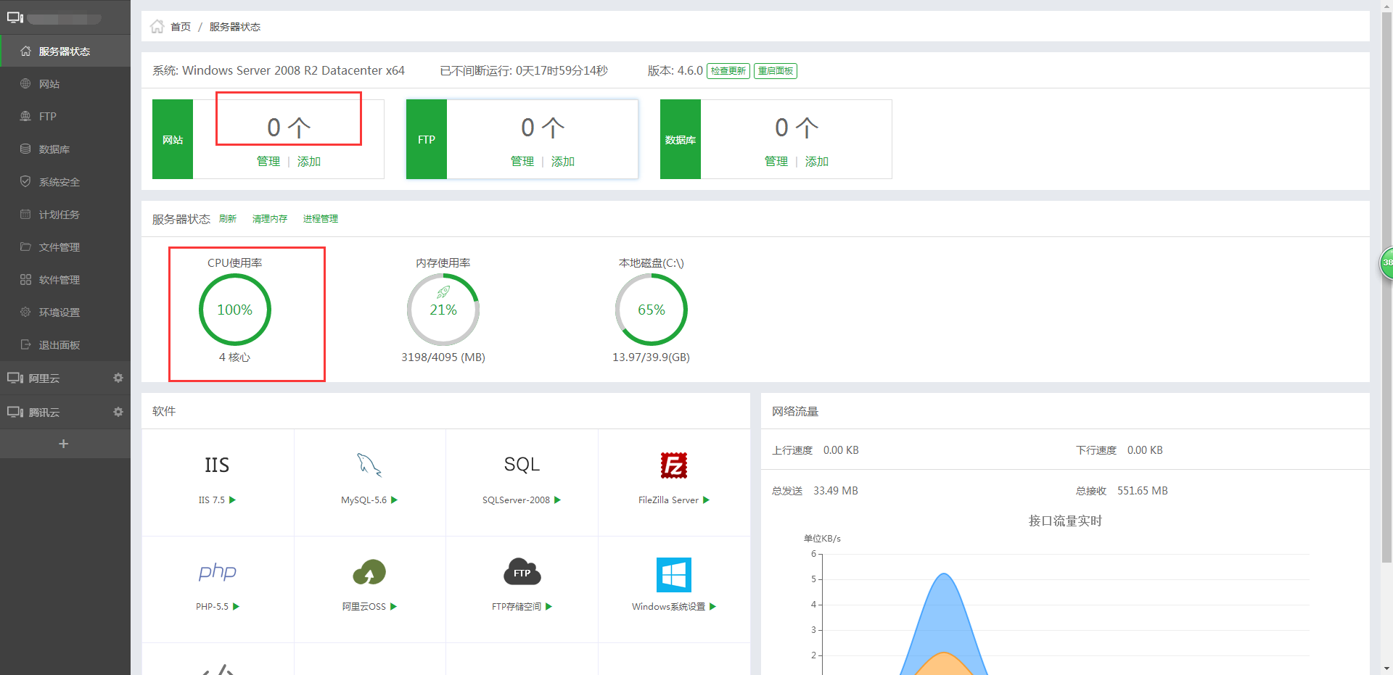Click 重启面板 button
The height and width of the screenshot is (675, 1393).
pyautogui.click(x=776, y=70)
